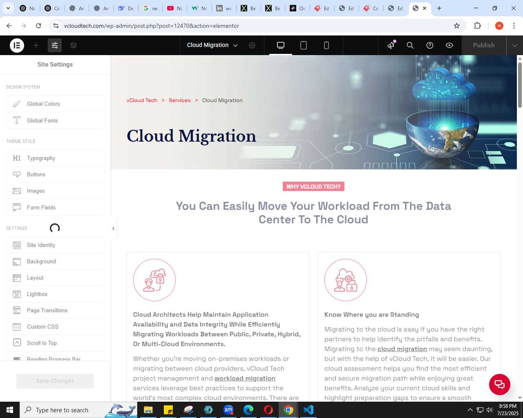Image resolution: width=523 pixels, height=418 pixels.
Task: Switch to the Google search tab
Action: point(150,8)
